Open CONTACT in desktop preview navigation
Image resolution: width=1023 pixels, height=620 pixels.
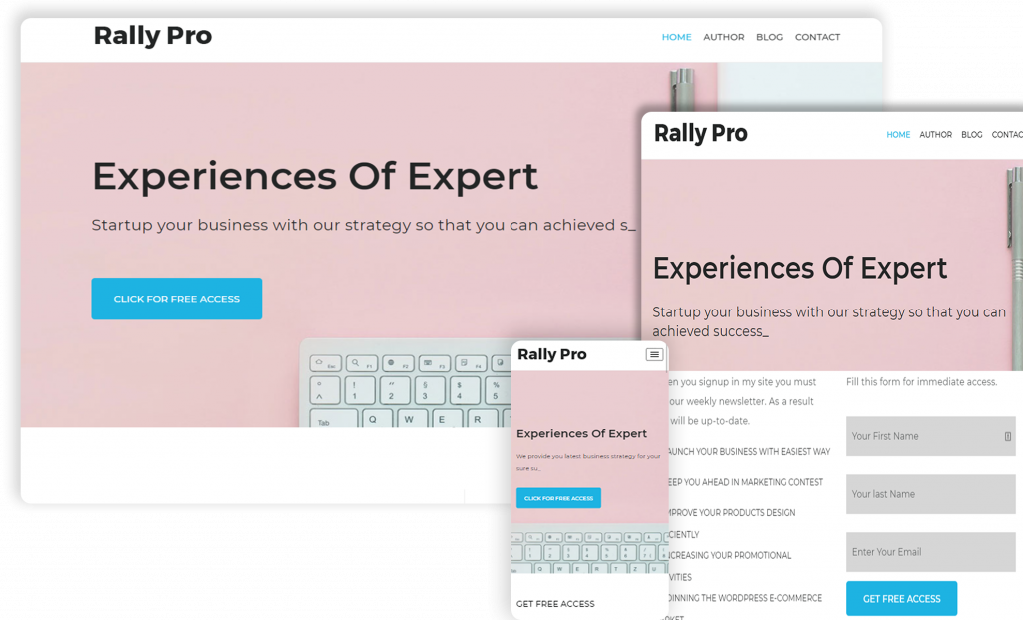click(817, 37)
